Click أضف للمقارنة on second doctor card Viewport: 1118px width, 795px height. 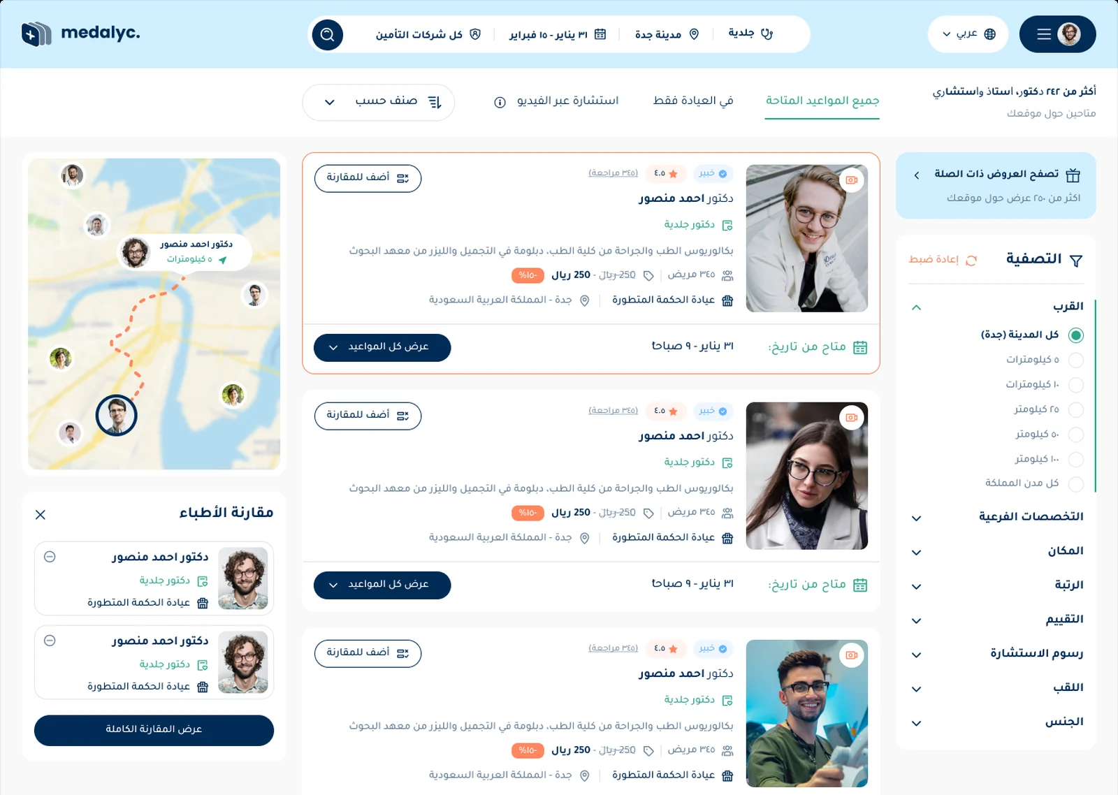coord(368,416)
